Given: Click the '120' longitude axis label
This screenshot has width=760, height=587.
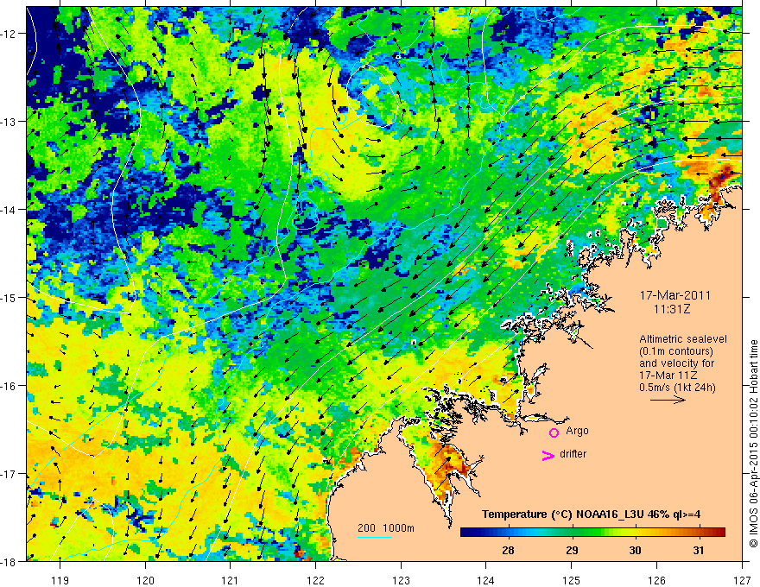Looking at the screenshot, I should point(145,580).
